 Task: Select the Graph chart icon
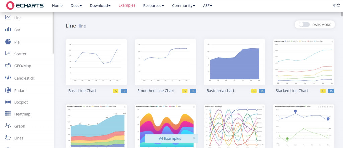(8, 126)
